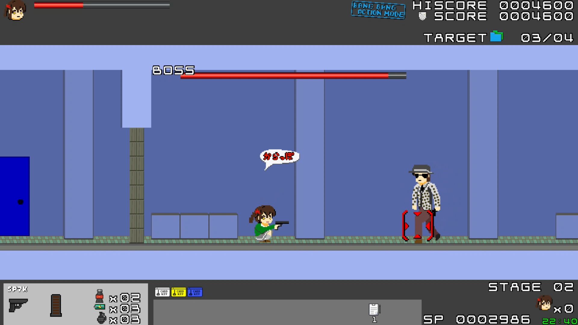Select the white card key

click(x=162, y=292)
